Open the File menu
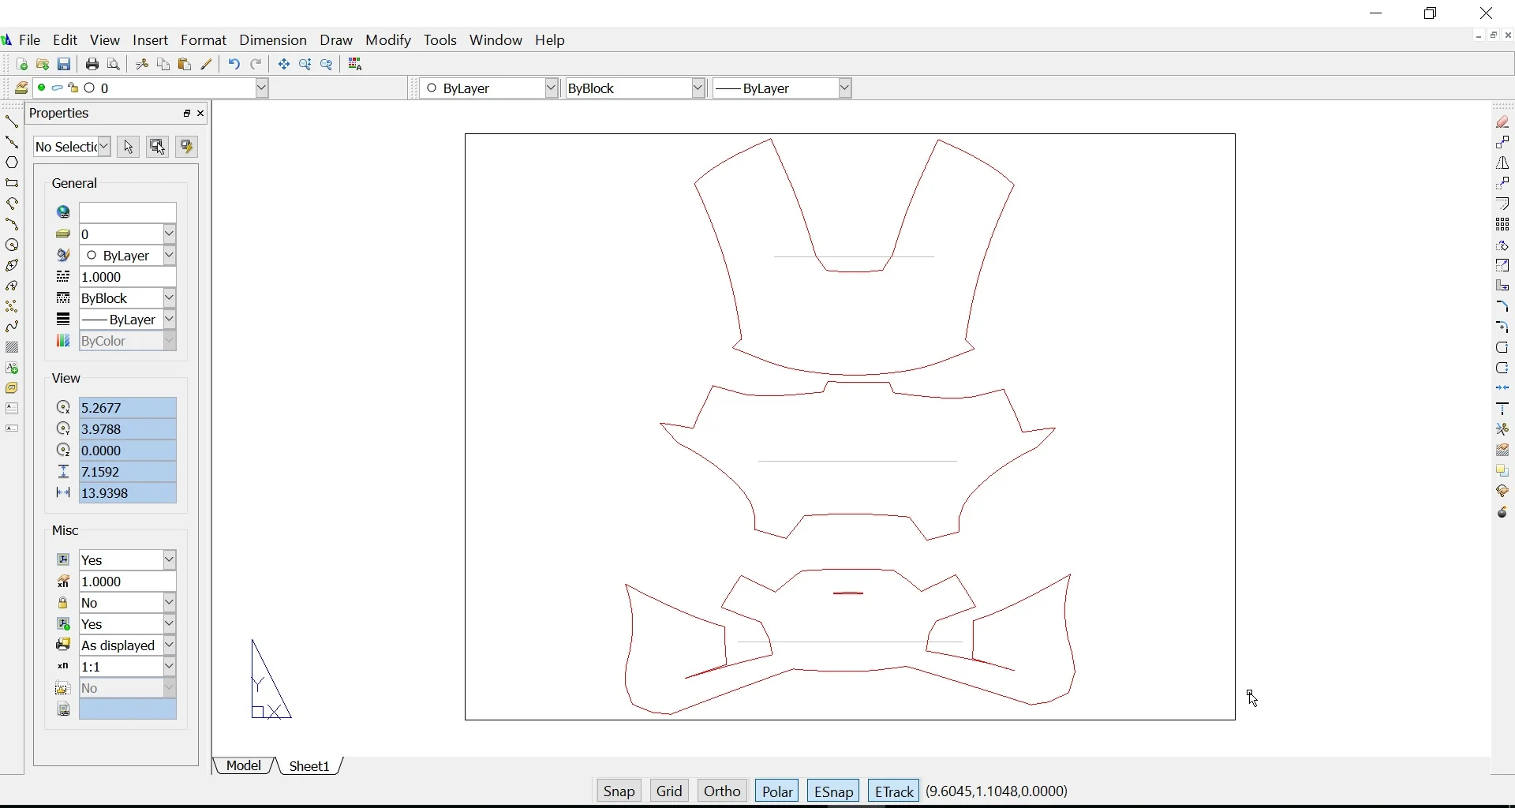 (x=30, y=41)
